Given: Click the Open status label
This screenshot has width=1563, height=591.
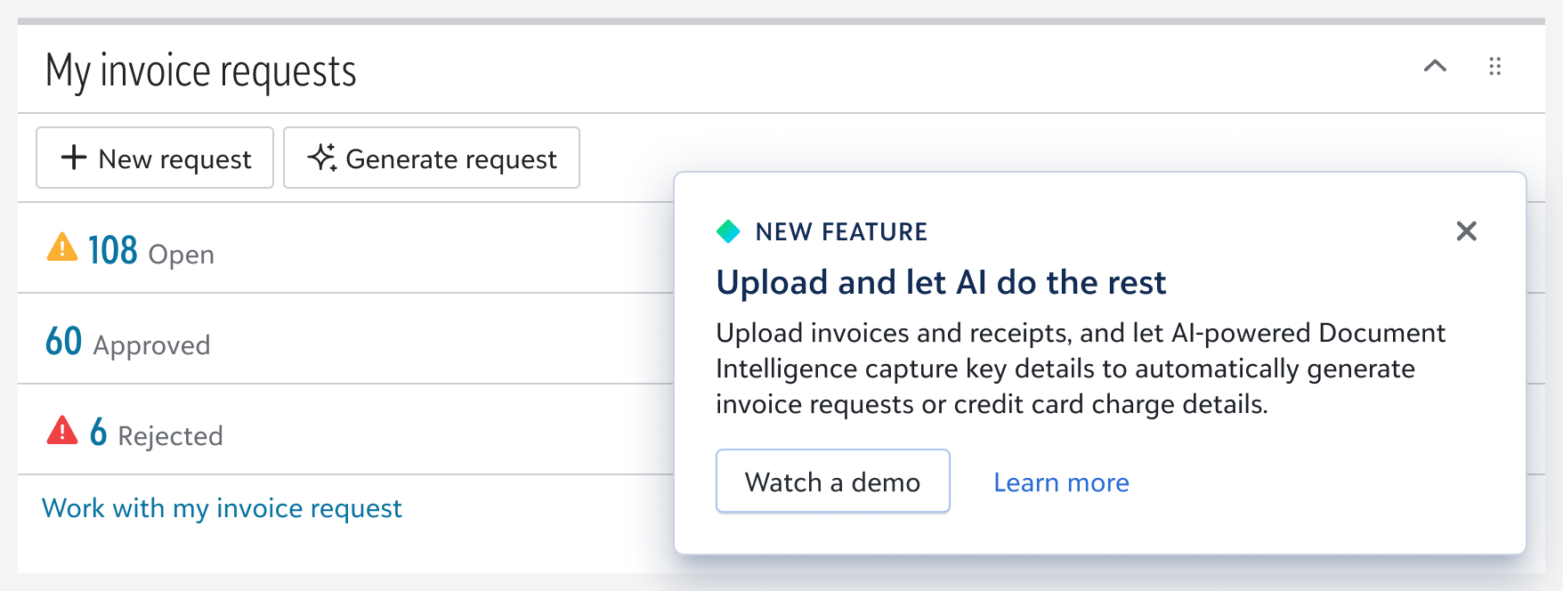Looking at the screenshot, I should coord(182,255).
